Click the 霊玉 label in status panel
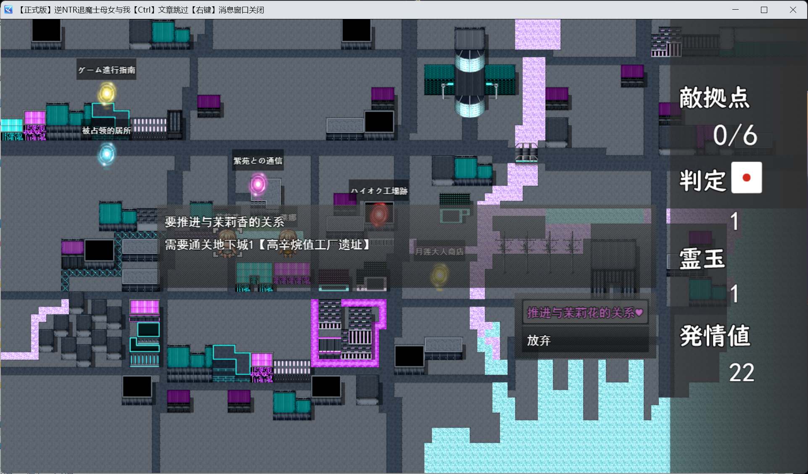 coord(702,258)
